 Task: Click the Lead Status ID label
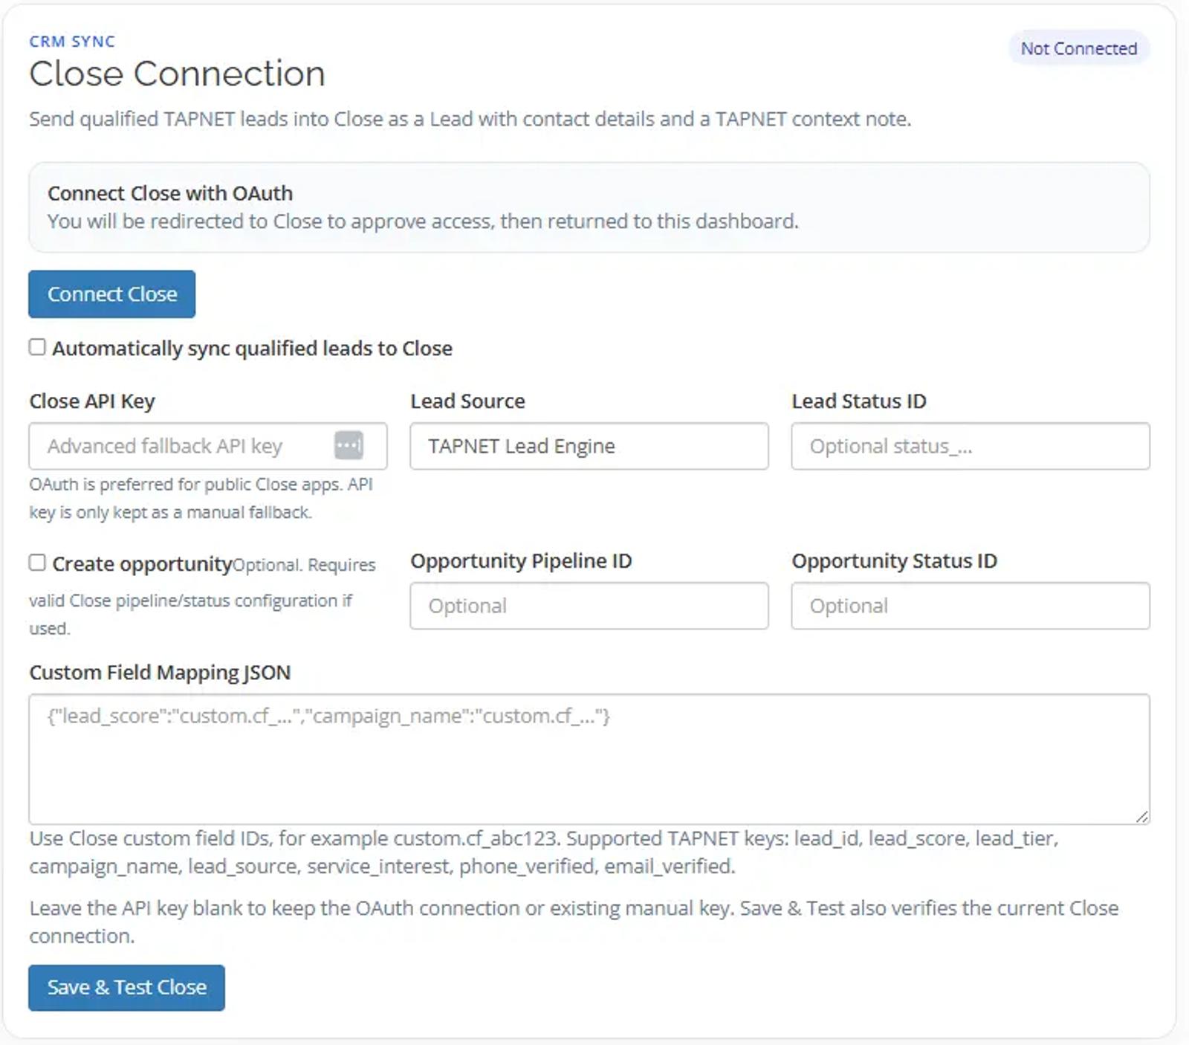(859, 401)
